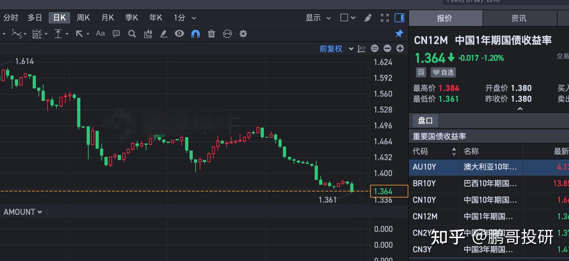Switch to the 多日 tab
This screenshot has width=569, height=261.
(35, 18)
